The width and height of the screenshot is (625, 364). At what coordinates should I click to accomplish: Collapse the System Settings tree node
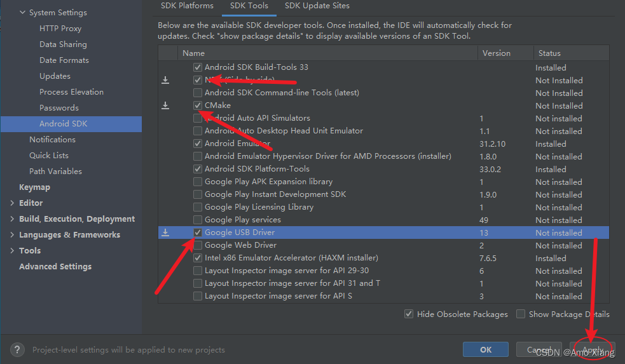click(x=22, y=13)
